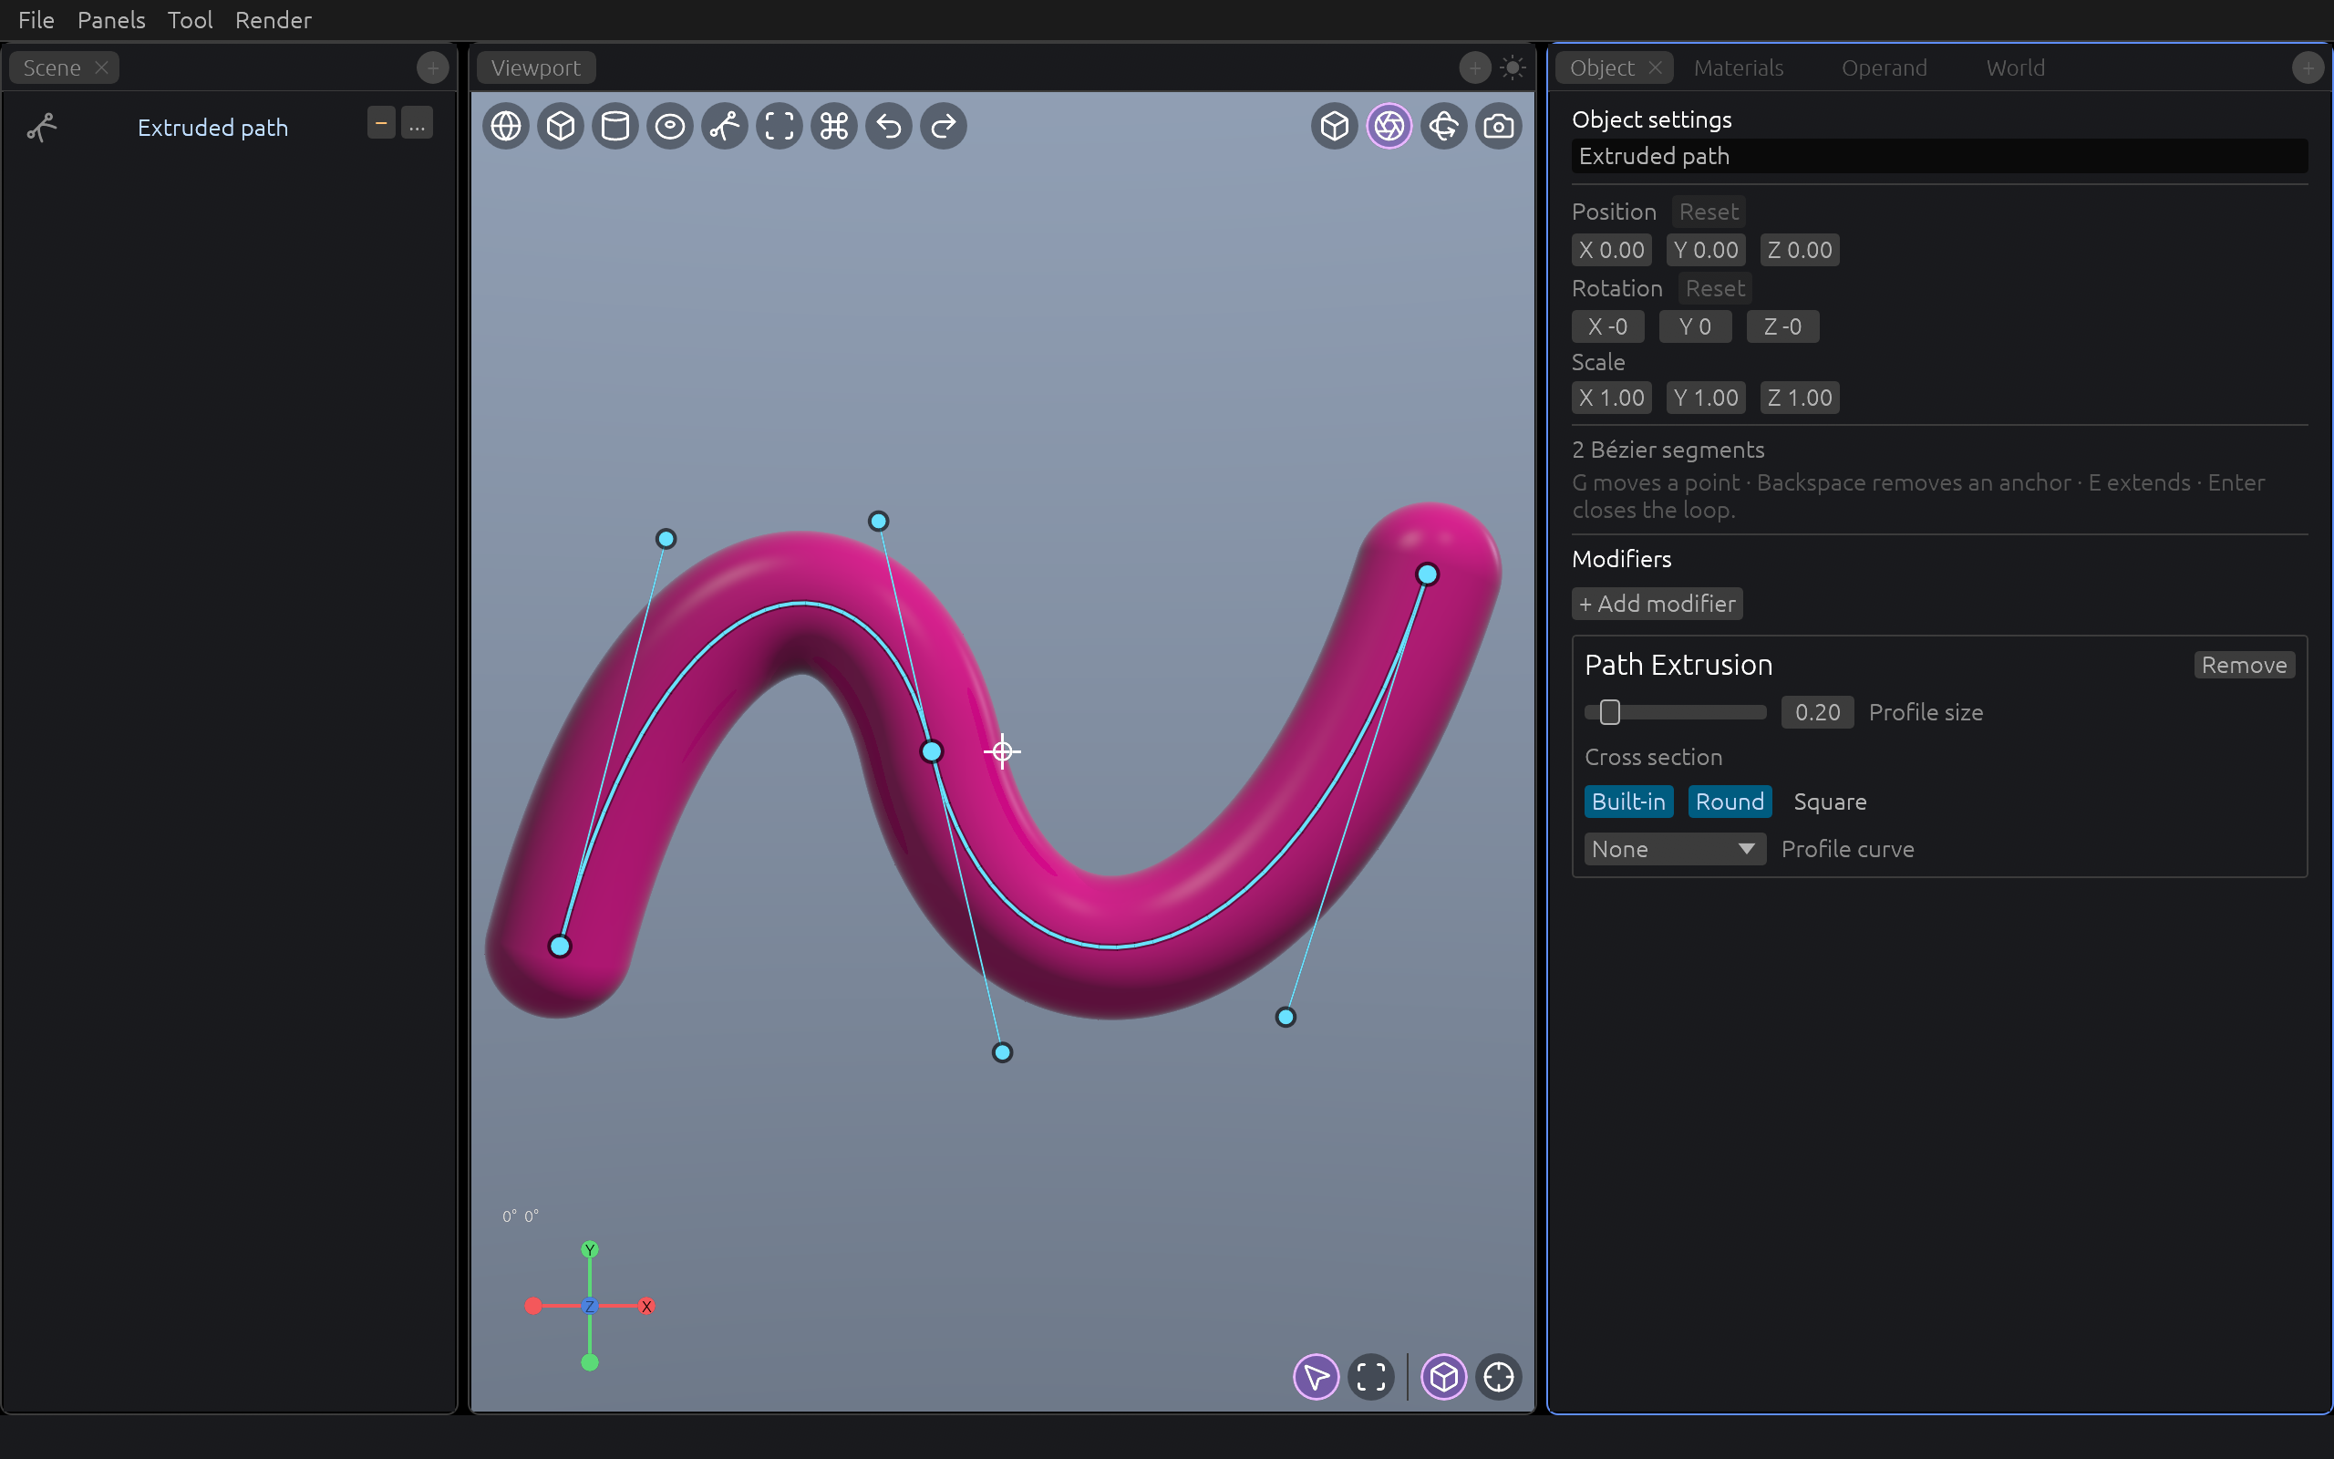Click the cube icon beside the aperture icon

point(1335,127)
